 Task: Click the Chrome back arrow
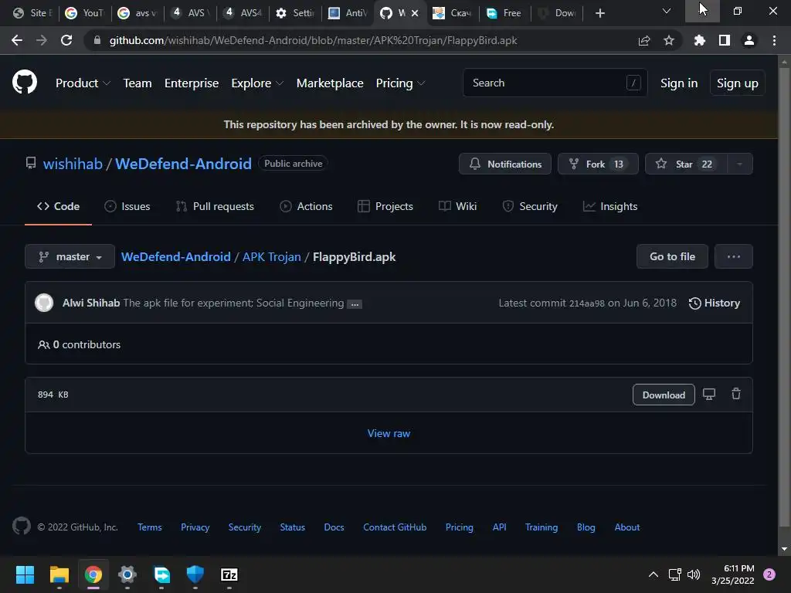[17, 40]
